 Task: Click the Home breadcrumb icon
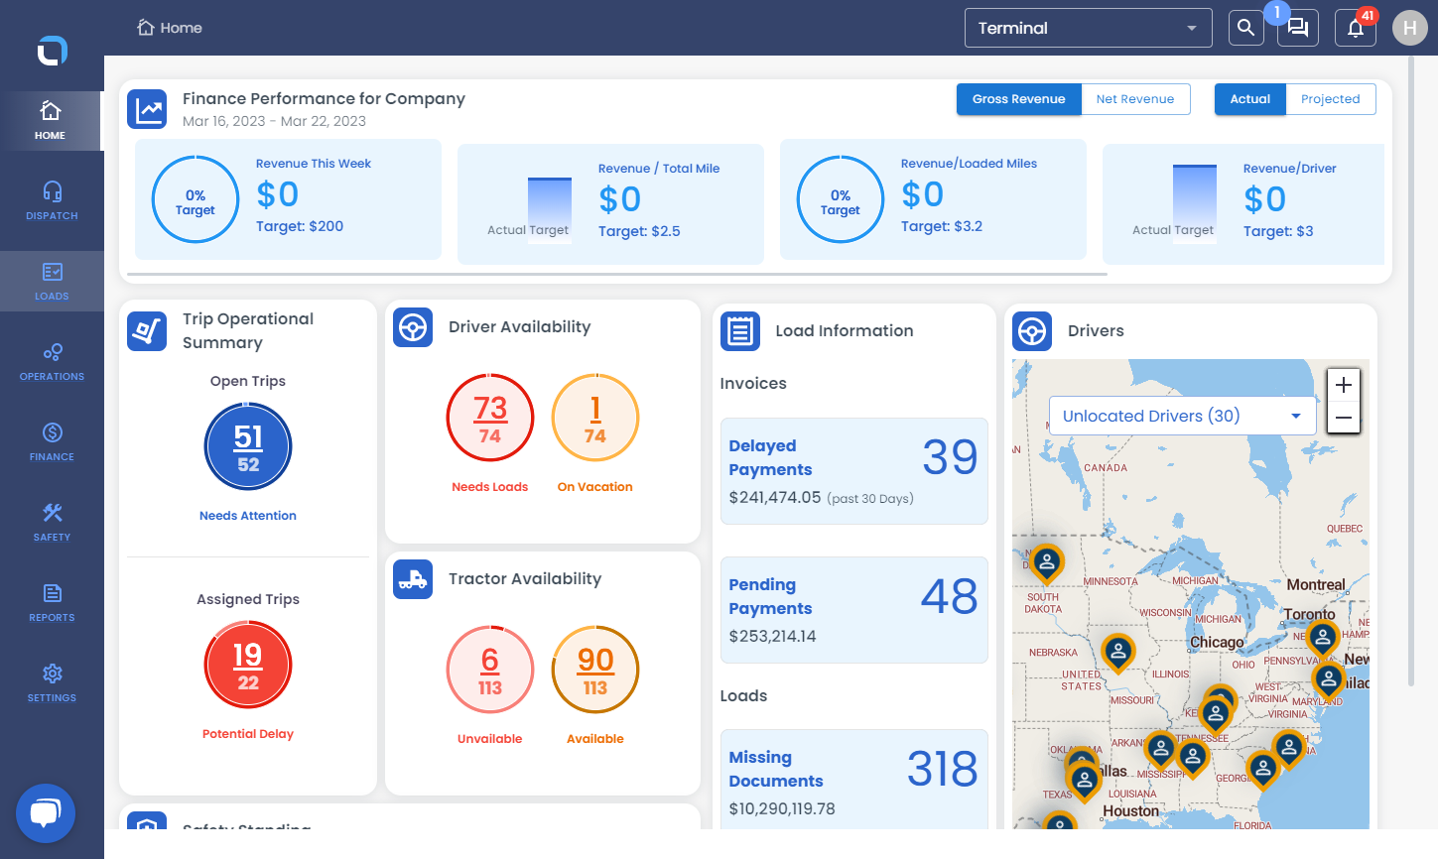(146, 28)
